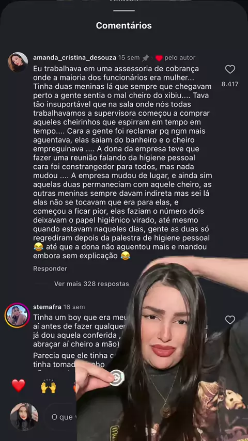Image resolution: width=248 pixels, height=441 pixels.
Task: Tap the Comentários header title
Action: [x=124, y=25]
